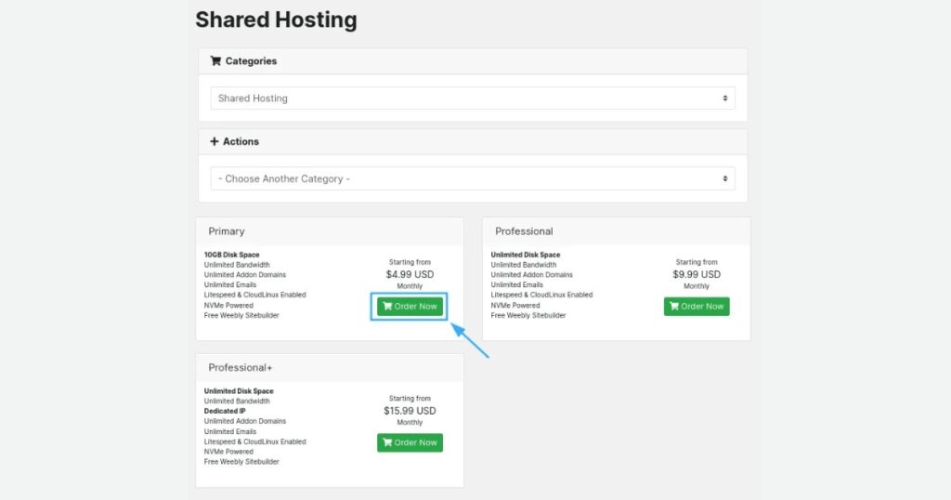Click the Professional plan title
This screenshot has height=500, width=951.
pyautogui.click(x=524, y=231)
